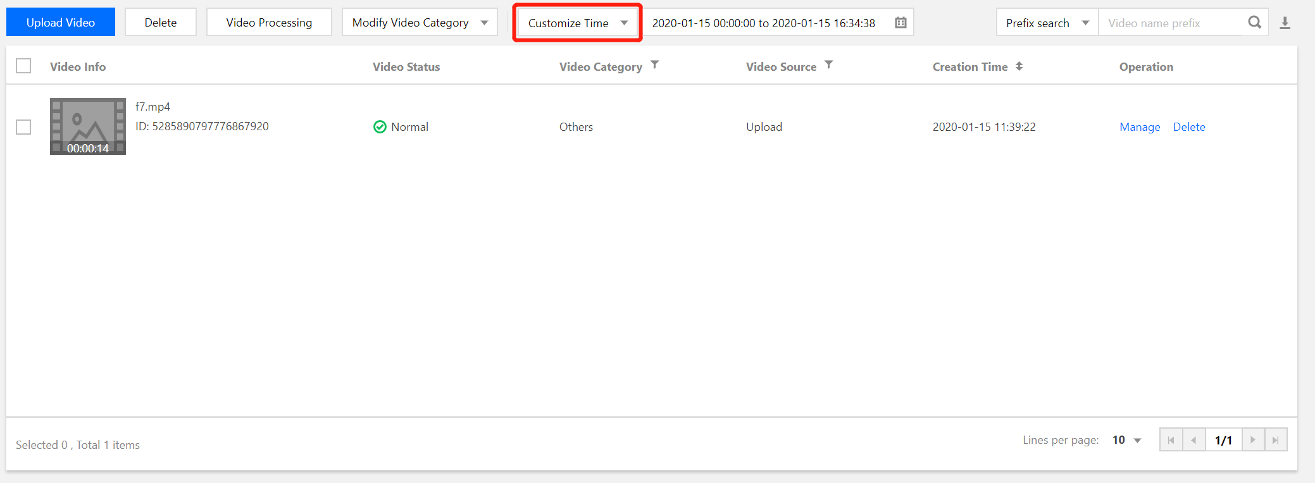Click creation time 2020-01-15 11:39:22
This screenshot has height=483, width=1315.
(984, 126)
